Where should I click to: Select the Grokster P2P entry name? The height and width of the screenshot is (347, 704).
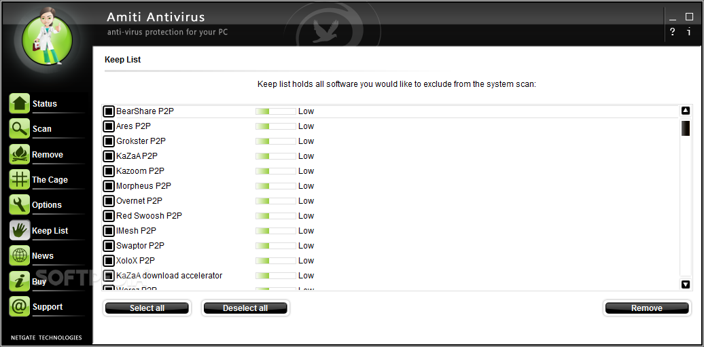coord(141,141)
